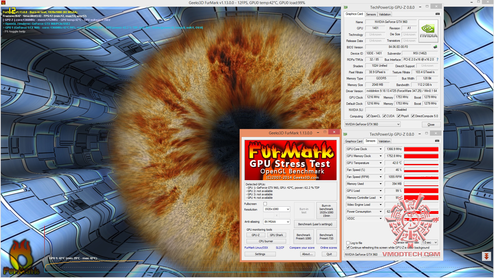Click the FurMark GPU Stress Test banner image
Viewport: 494px width, 278px height.
point(290,160)
